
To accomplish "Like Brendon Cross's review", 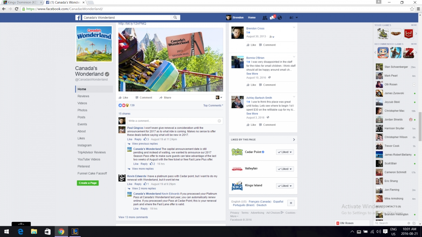I will [x=251, y=45].
